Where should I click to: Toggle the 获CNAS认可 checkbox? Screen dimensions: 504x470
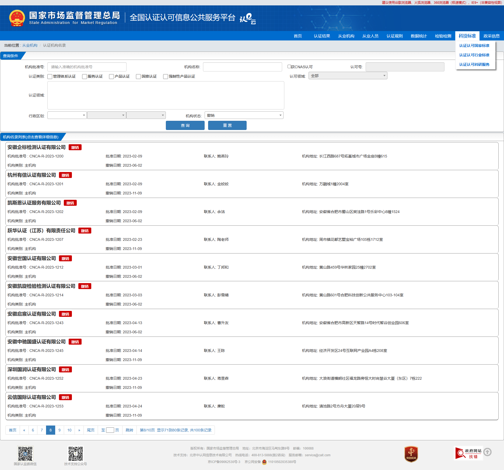pyautogui.click(x=289, y=67)
